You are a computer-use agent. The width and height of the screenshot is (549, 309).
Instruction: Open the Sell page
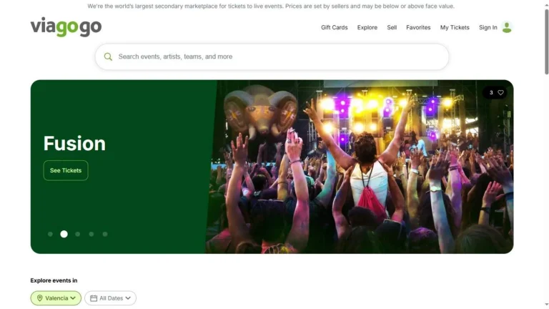[392, 27]
